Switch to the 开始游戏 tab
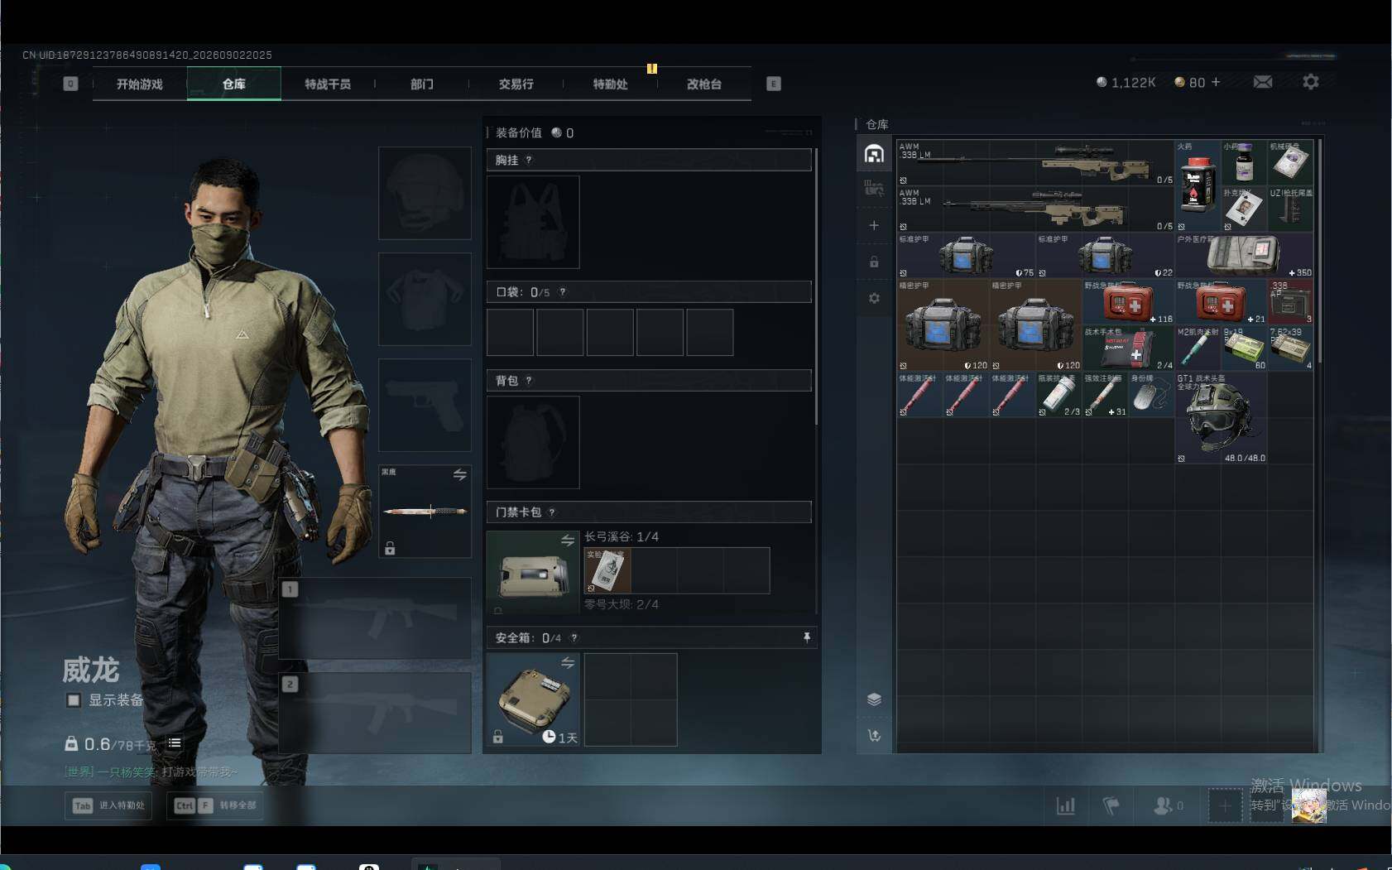 tap(140, 84)
